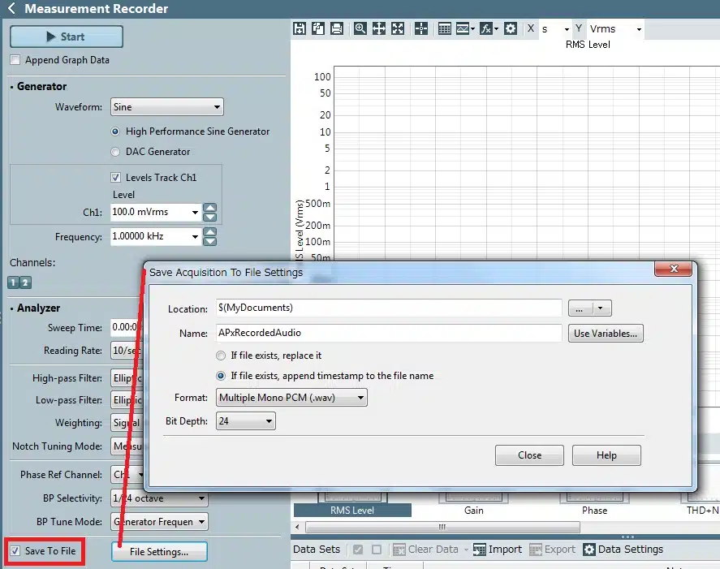Open the Waveform dropdown showing Sine
Screen dimensions: 720x569
click(166, 106)
